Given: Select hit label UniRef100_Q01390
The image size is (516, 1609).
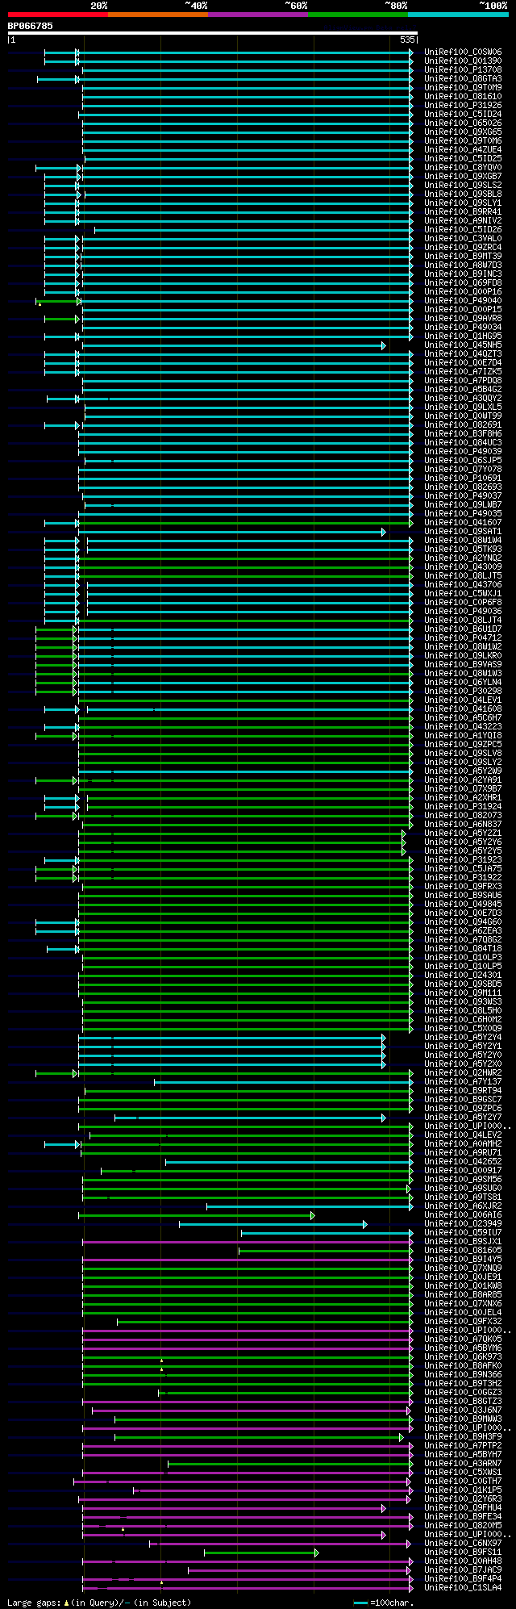Looking at the screenshot, I should [x=463, y=61].
